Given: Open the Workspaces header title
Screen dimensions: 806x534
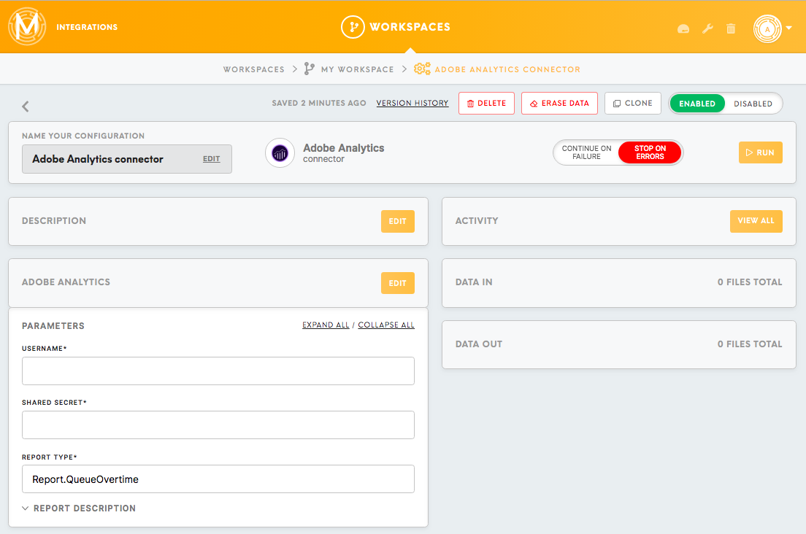Looking at the screenshot, I should [410, 27].
